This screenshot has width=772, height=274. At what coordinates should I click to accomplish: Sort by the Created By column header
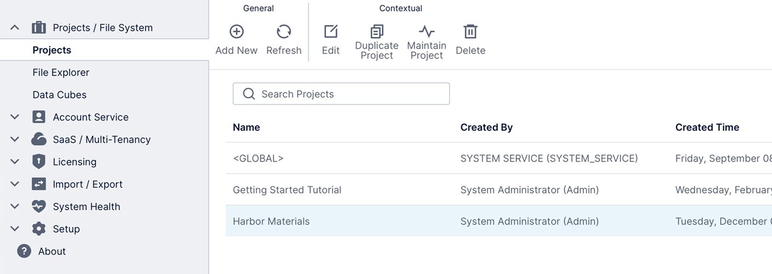[x=486, y=127]
